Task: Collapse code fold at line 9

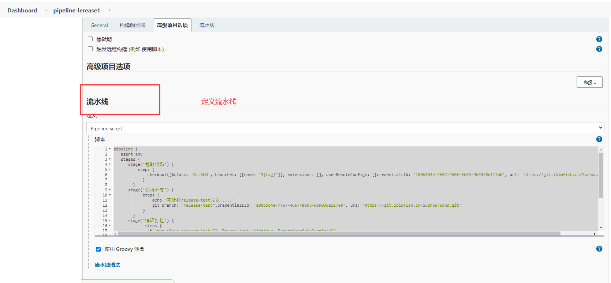Action: point(109,190)
